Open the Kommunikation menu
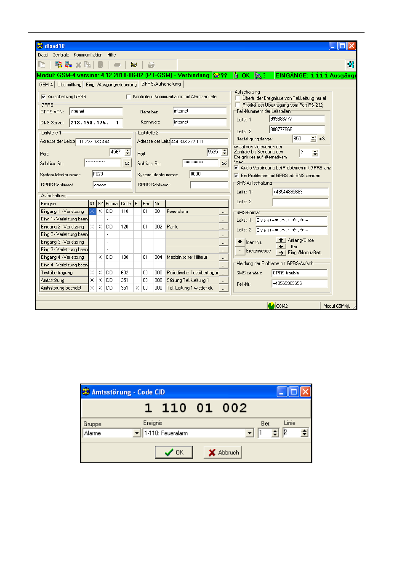The image size is (402, 569). [88, 55]
